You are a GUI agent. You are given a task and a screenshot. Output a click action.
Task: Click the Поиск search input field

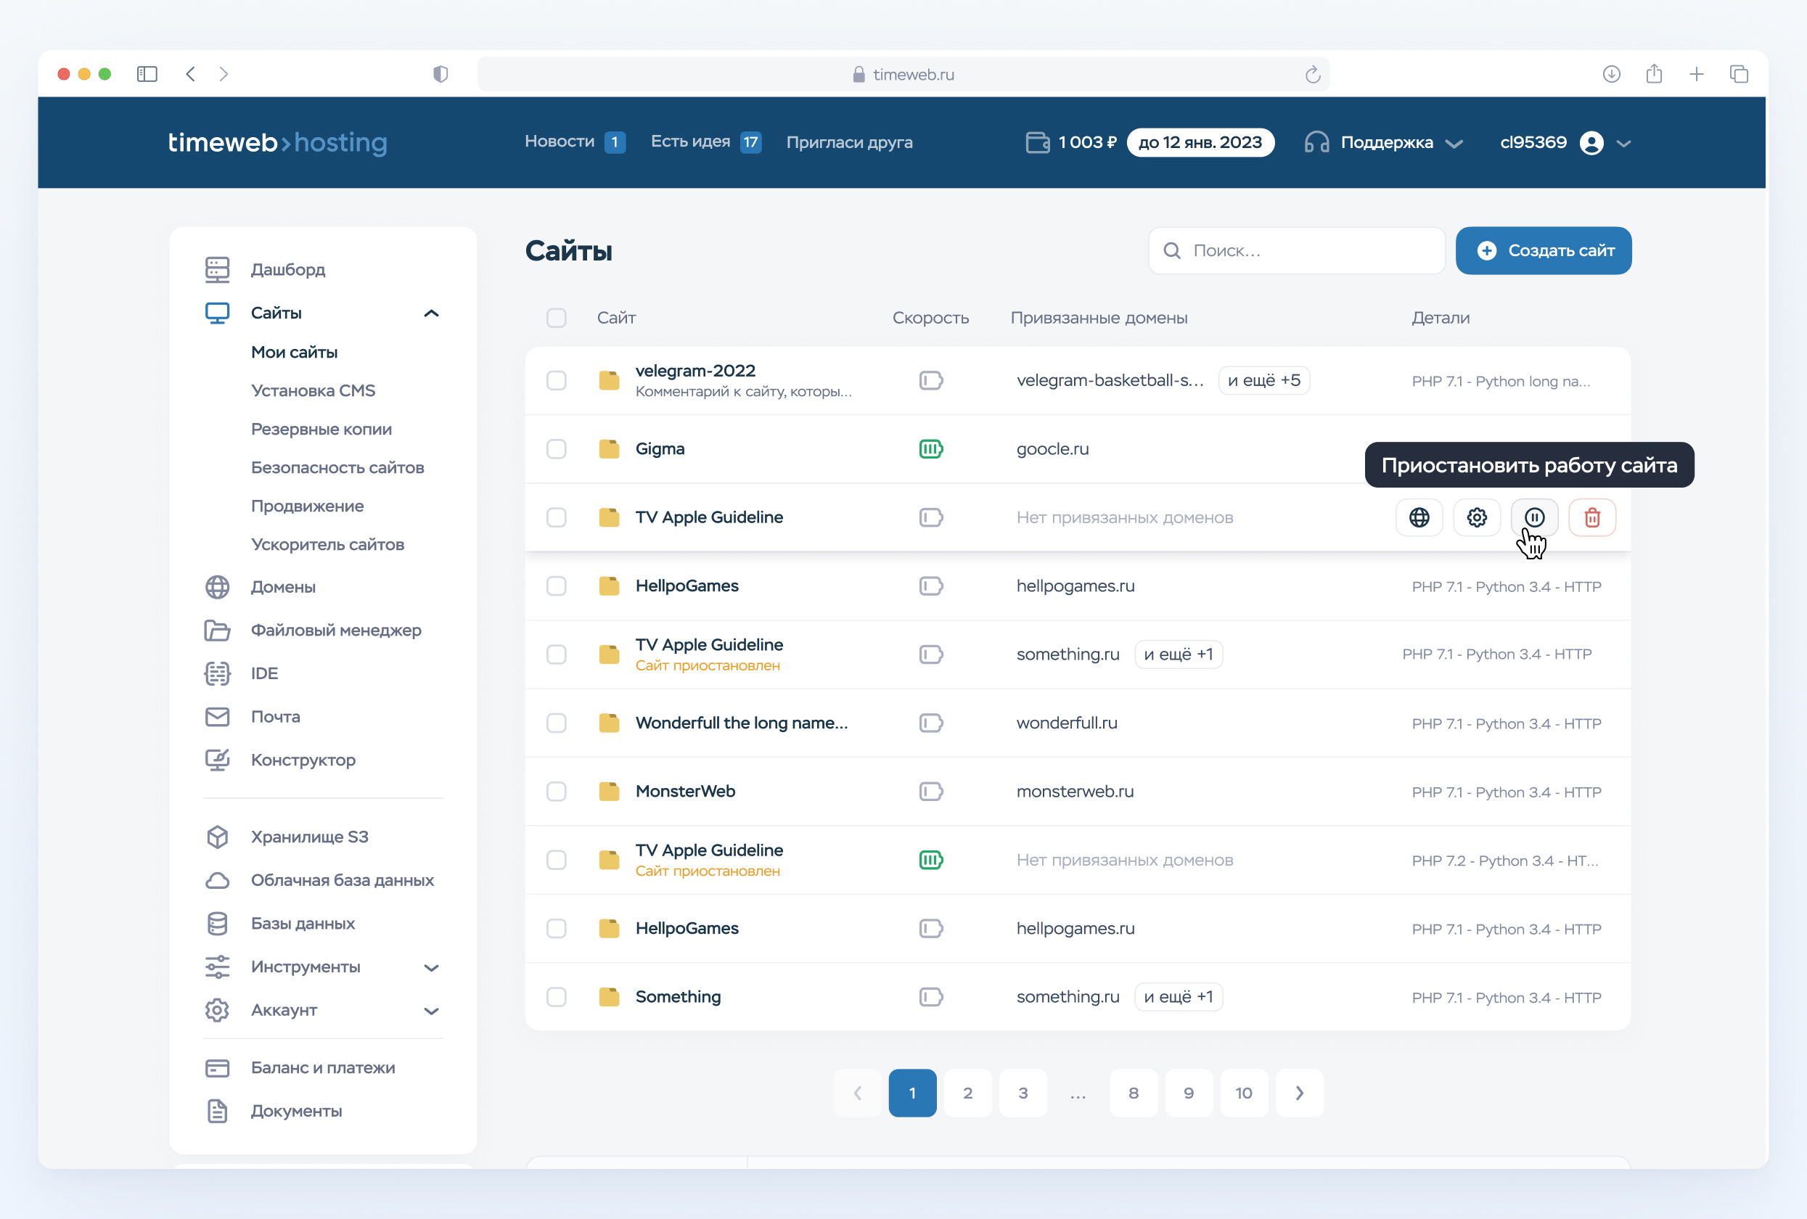click(1306, 250)
